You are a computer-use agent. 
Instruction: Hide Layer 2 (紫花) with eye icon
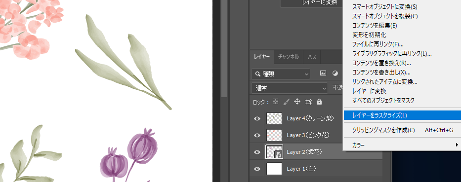click(257, 152)
